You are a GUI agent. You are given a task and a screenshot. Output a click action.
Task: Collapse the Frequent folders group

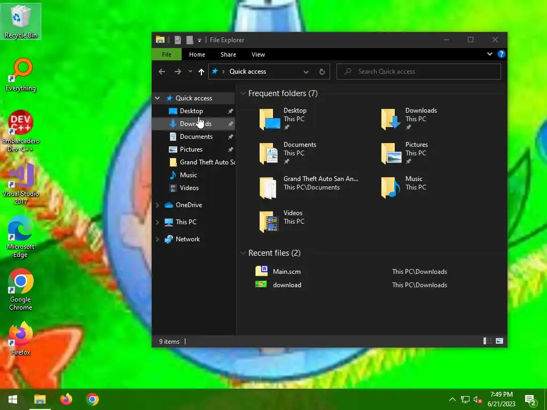[243, 93]
